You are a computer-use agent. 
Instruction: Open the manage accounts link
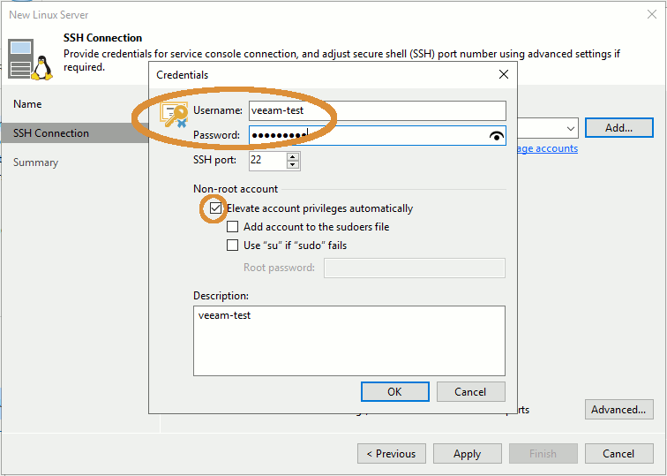click(x=547, y=148)
